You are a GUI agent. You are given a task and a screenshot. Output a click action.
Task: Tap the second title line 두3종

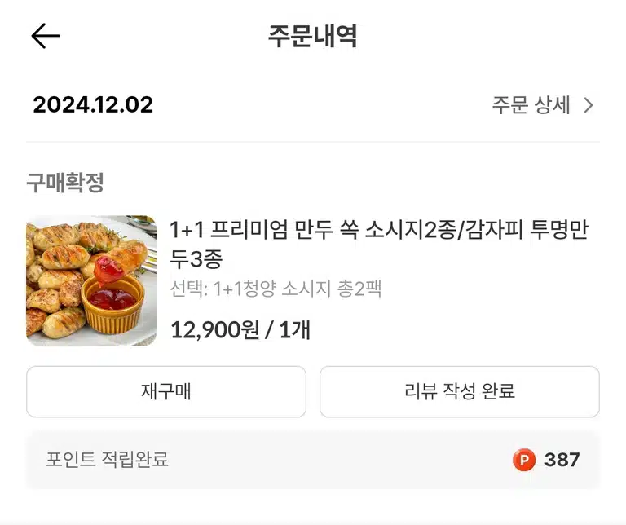click(196, 259)
